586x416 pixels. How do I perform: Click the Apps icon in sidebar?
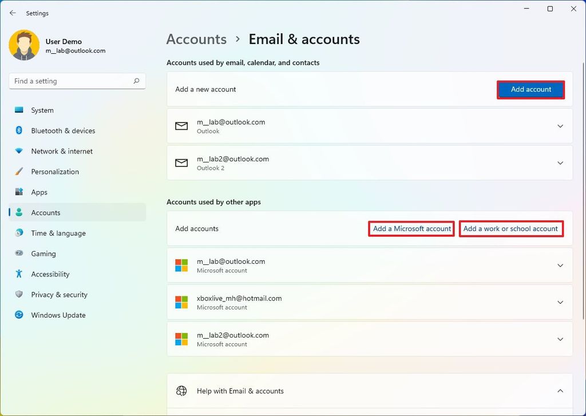(x=19, y=192)
